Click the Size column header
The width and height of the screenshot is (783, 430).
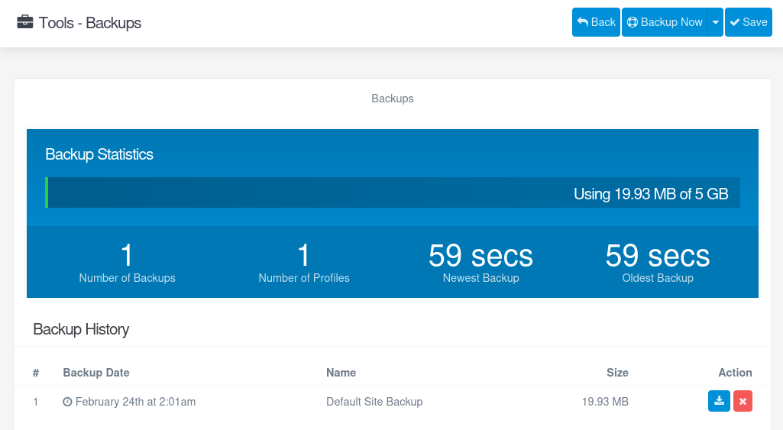(x=617, y=373)
